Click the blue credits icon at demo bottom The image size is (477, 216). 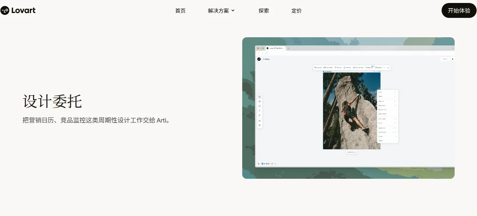pos(262,163)
